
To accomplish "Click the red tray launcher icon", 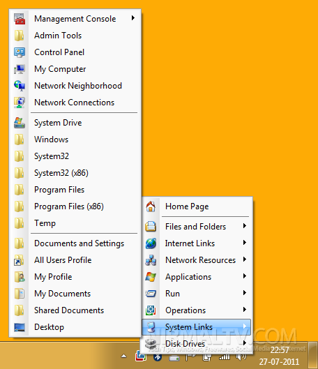I will [x=141, y=356].
